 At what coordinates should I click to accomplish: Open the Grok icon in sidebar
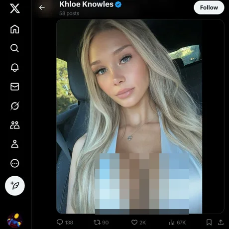pos(15,106)
